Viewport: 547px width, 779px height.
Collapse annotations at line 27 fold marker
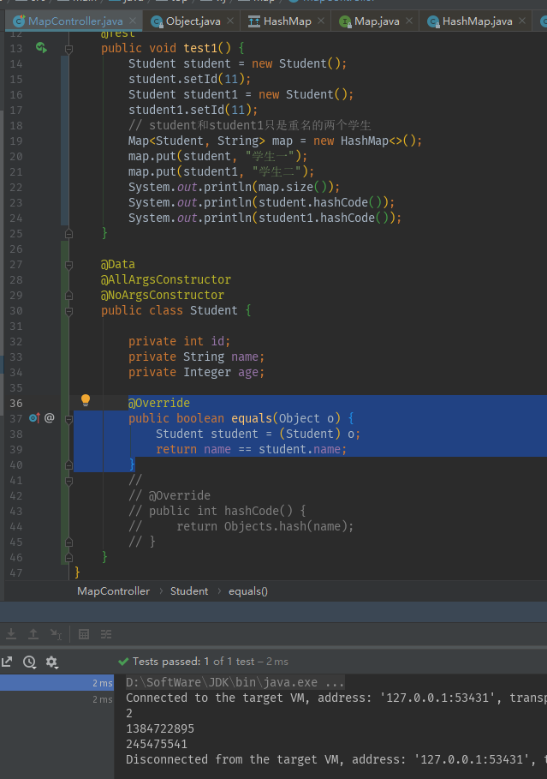tap(69, 265)
